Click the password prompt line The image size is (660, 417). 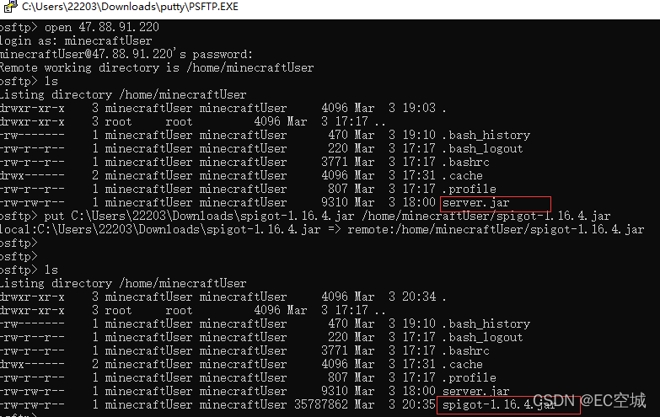[x=126, y=54]
